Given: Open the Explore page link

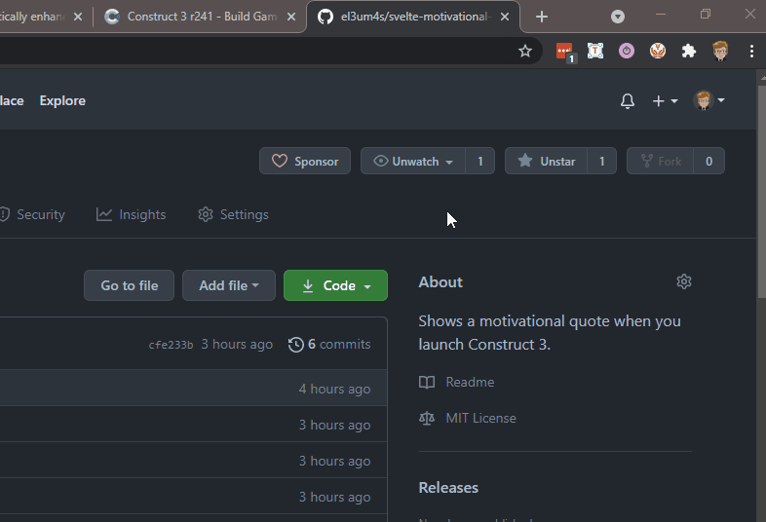Looking at the screenshot, I should [x=62, y=100].
